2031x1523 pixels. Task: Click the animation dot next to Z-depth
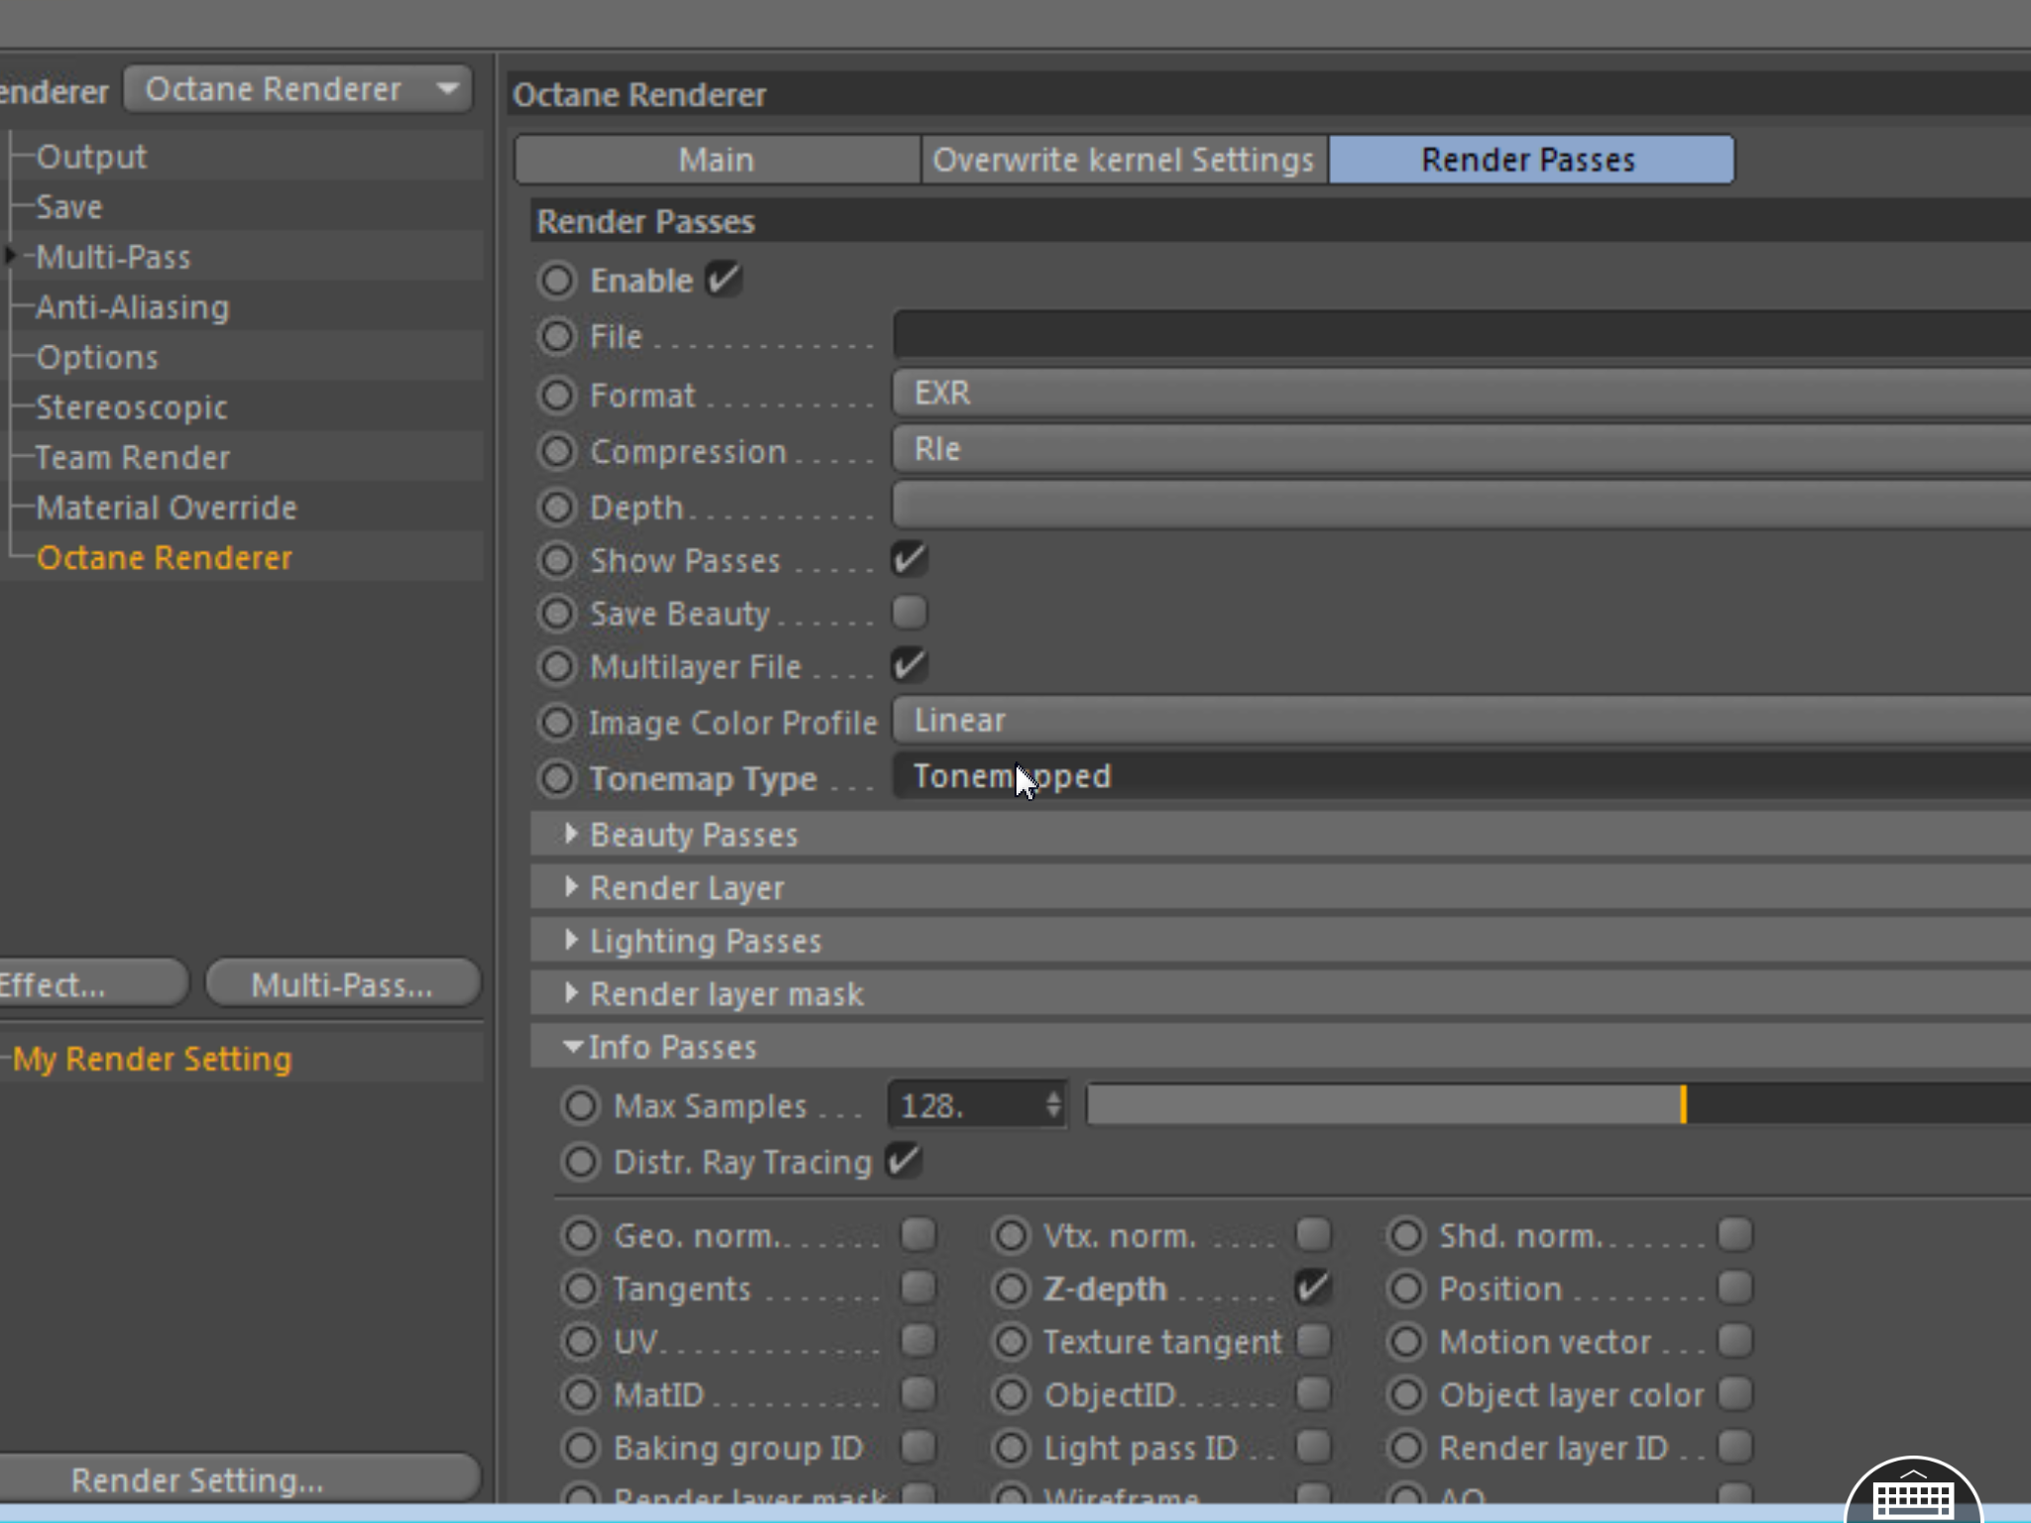coord(1011,1288)
